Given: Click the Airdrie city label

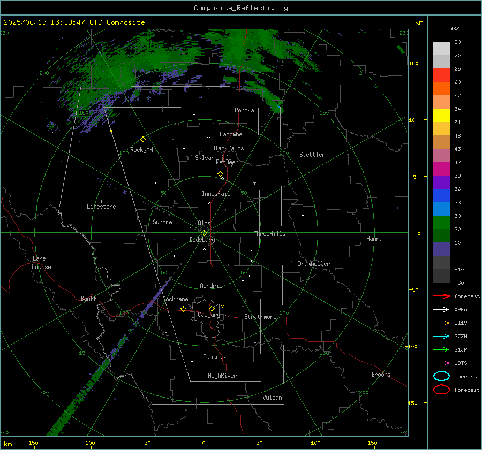Looking at the screenshot, I should [x=211, y=286].
